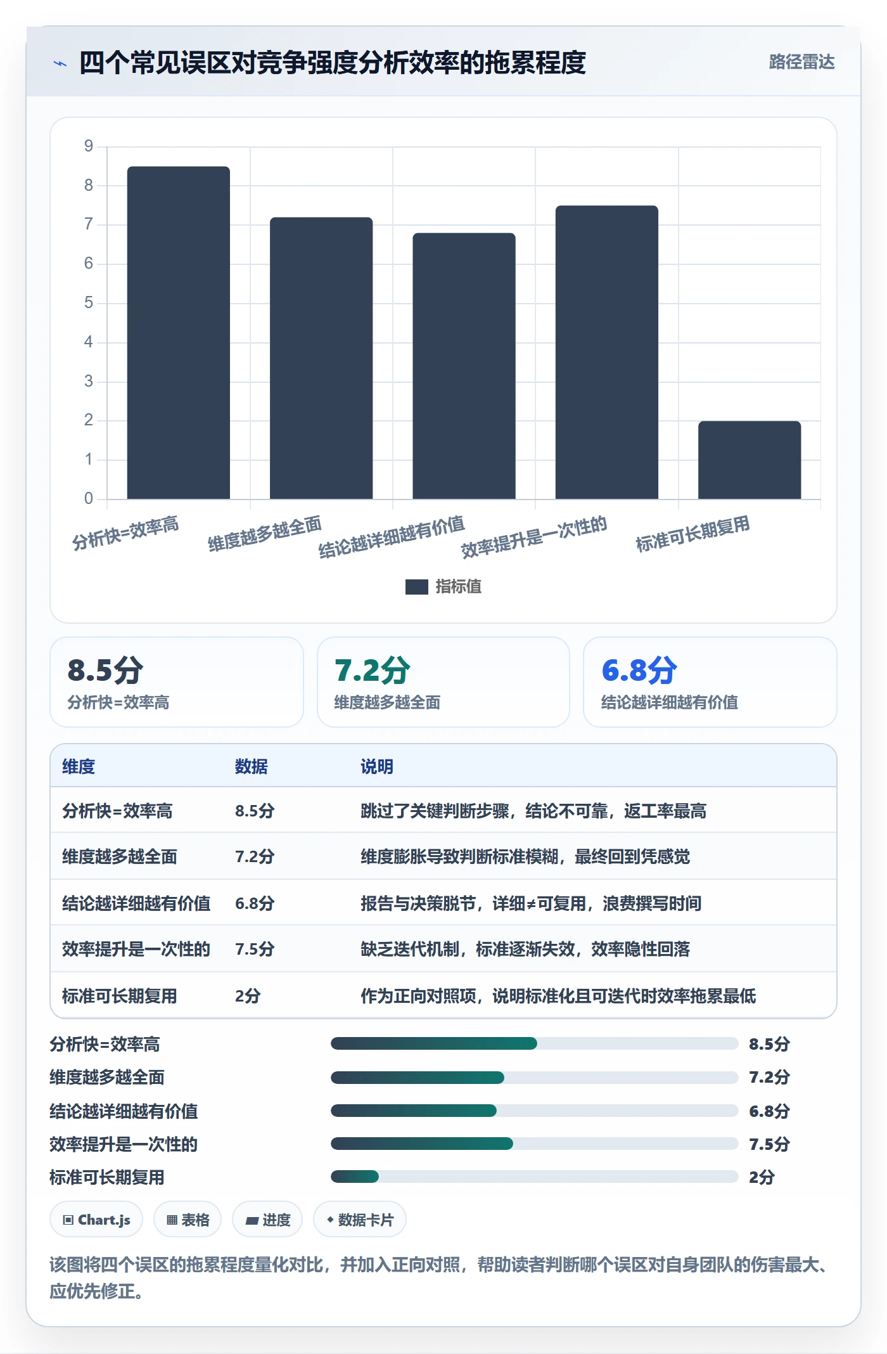Image resolution: width=887 pixels, height=1354 pixels.
Task: Click the 缺乏迭代机制 description cell
Action: point(525,949)
